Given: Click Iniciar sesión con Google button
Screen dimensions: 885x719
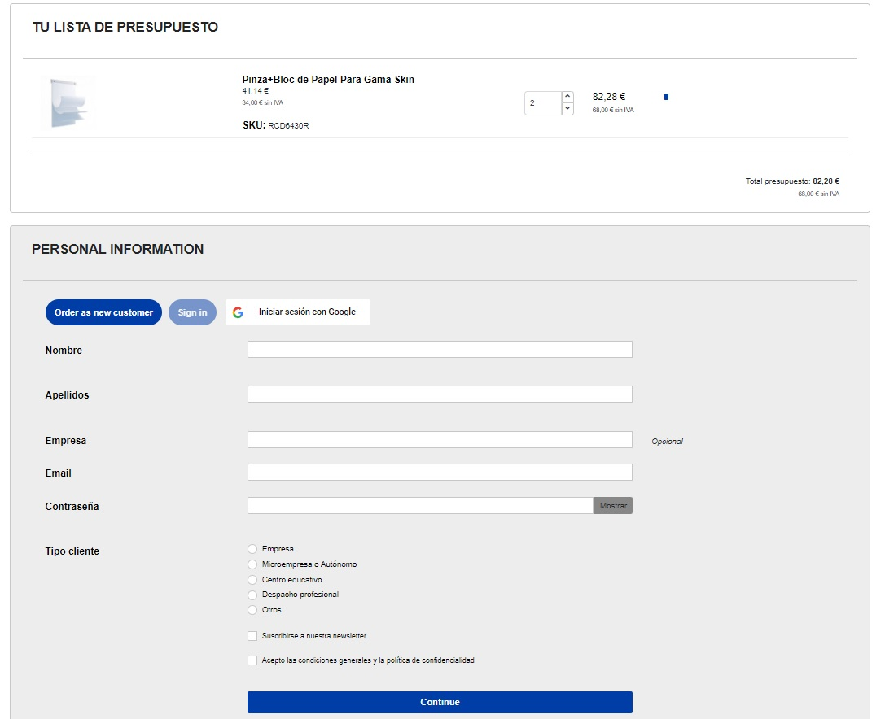Looking at the screenshot, I should [297, 312].
